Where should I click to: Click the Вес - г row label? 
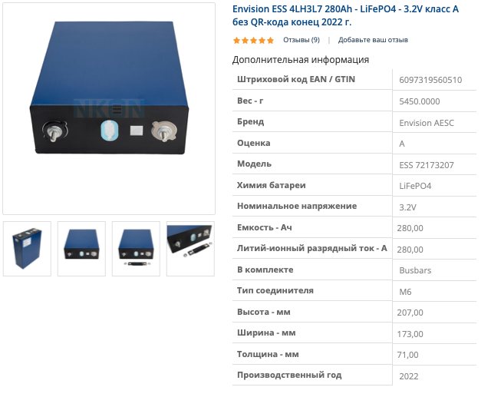point(250,101)
